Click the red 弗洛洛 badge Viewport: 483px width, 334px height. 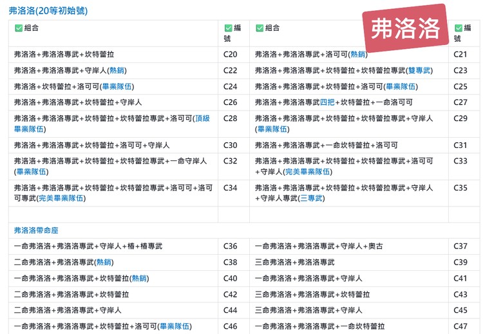pyautogui.click(x=406, y=28)
